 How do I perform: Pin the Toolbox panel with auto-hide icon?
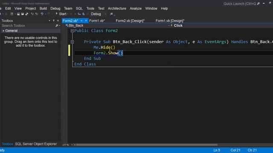(x=54, y=21)
